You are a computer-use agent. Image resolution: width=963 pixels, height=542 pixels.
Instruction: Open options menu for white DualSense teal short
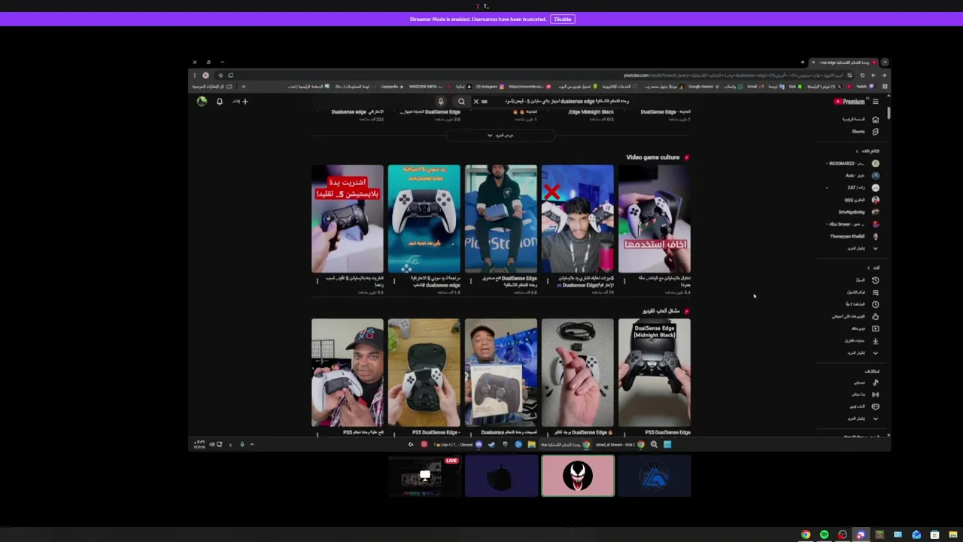pyautogui.click(x=393, y=281)
